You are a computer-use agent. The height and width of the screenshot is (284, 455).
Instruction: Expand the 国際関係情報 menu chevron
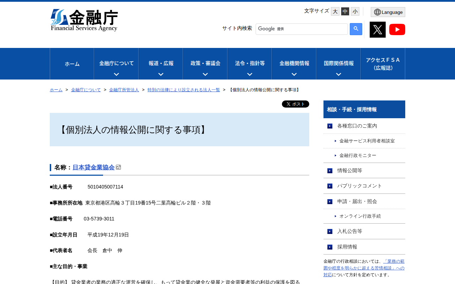coord(338,74)
